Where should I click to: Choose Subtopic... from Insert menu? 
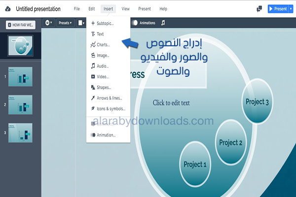click(x=108, y=23)
